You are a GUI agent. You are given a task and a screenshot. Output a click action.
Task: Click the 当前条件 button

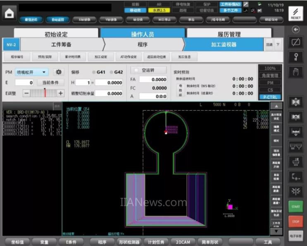51,83
